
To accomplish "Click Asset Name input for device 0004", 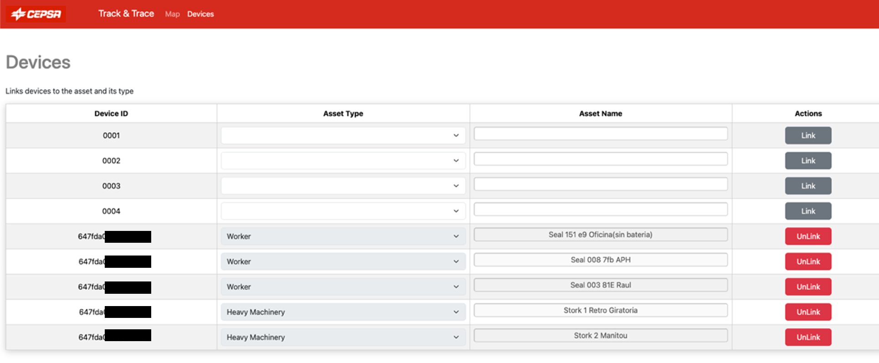I will point(600,210).
